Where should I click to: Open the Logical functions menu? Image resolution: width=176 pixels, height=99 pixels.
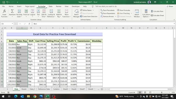point(32,13)
